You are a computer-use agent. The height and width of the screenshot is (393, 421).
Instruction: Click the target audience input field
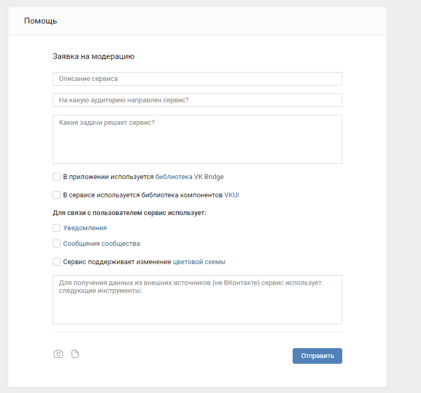tap(197, 100)
